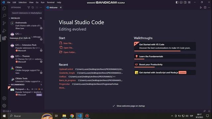
Task: Refresh the extensions list
Action: click(x=33, y=8)
